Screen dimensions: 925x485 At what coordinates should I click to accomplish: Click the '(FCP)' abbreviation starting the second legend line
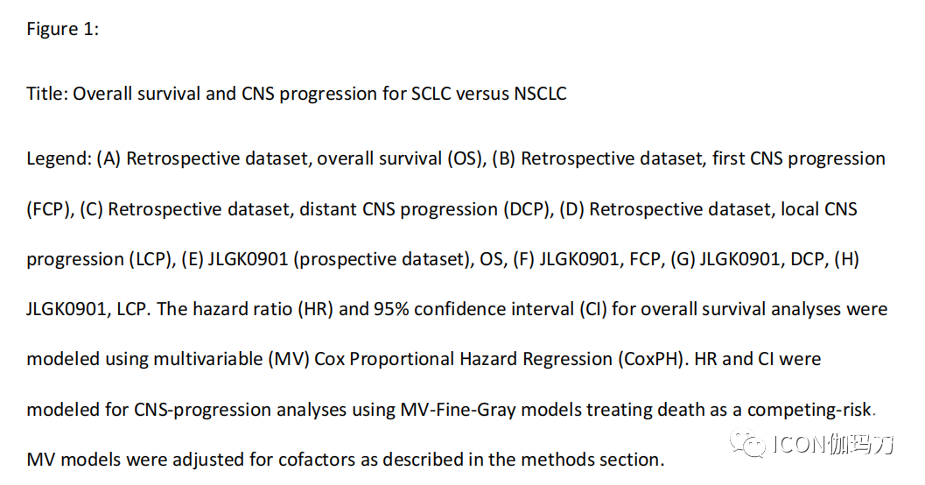pyautogui.click(x=49, y=209)
